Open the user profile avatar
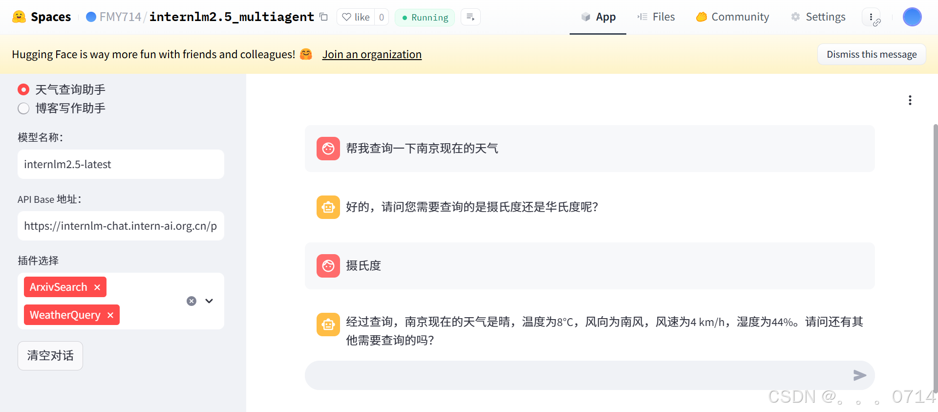Image resolution: width=938 pixels, height=412 pixels. pyautogui.click(x=912, y=17)
